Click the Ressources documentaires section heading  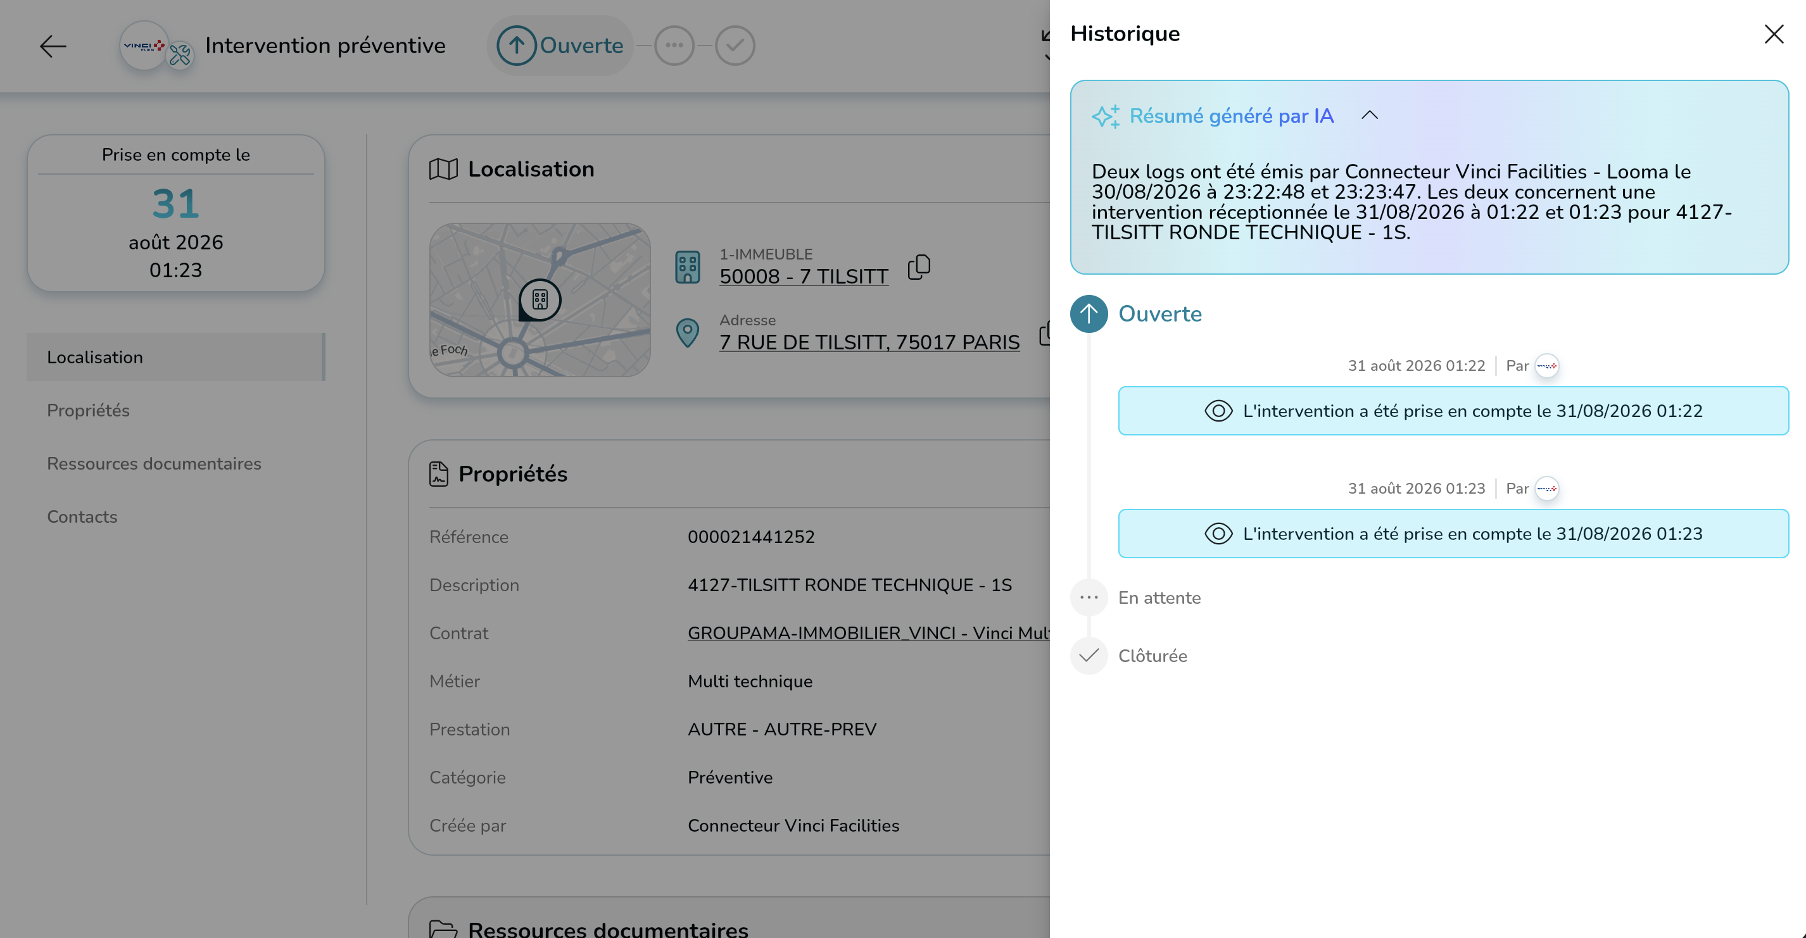coord(608,929)
